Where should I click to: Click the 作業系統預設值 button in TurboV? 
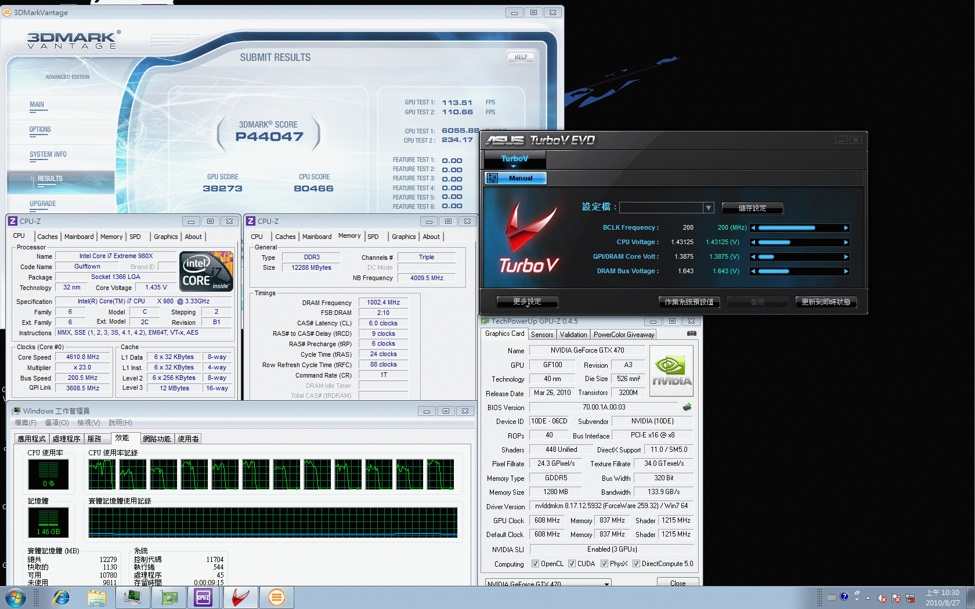click(689, 302)
